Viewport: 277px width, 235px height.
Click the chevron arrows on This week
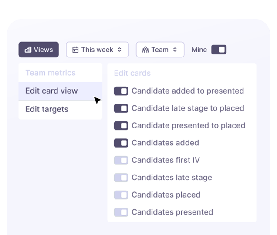click(120, 50)
